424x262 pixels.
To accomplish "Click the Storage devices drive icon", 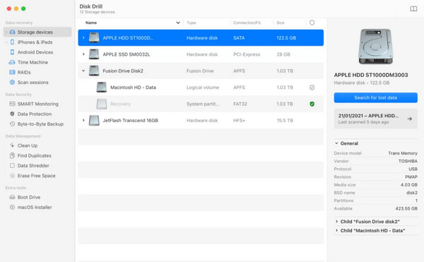I will (12, 32).
